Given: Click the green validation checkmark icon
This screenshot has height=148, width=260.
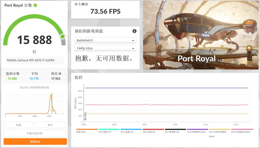Looking at the screenshot, I should 35,5.
